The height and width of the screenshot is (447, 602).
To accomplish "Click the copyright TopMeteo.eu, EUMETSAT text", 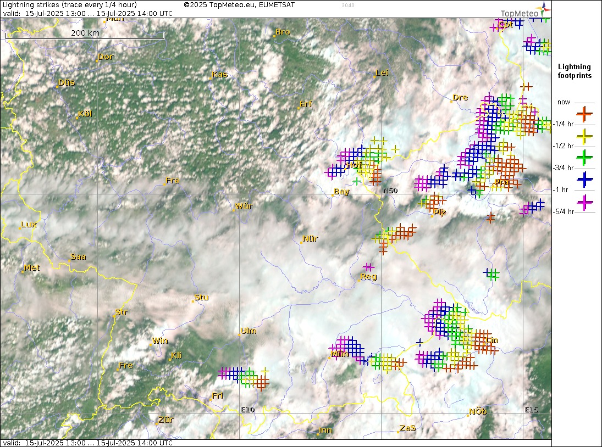I will click(x=239, y=5).
